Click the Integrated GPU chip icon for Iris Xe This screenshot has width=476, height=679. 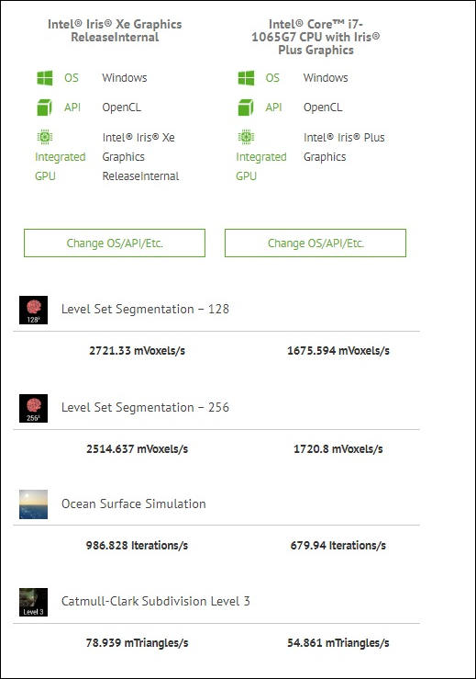(x=45, y=137)
